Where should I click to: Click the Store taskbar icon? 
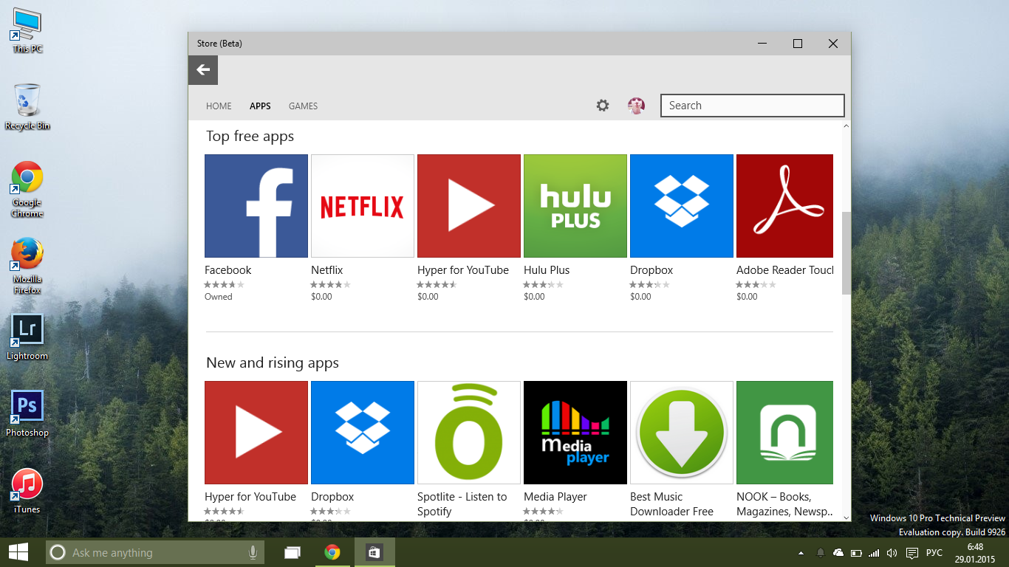click(374, 552)
